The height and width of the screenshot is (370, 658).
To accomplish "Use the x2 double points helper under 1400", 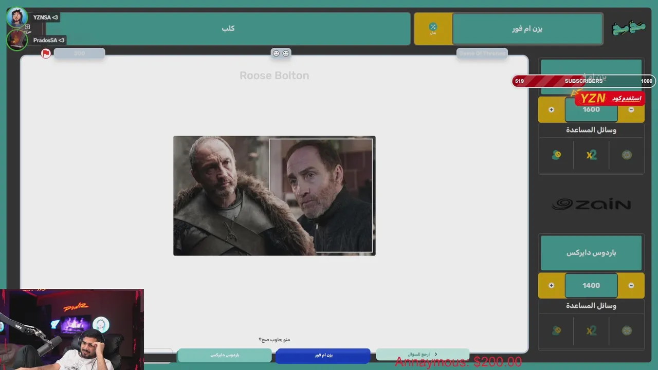I will point(591,330).
